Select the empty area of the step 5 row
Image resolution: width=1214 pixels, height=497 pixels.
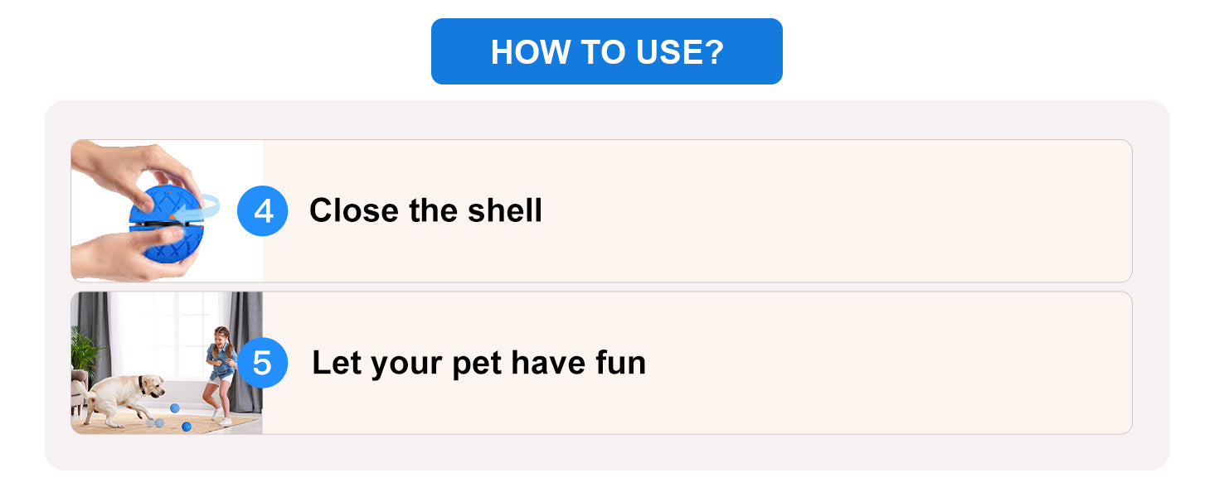tap(887, 363)
